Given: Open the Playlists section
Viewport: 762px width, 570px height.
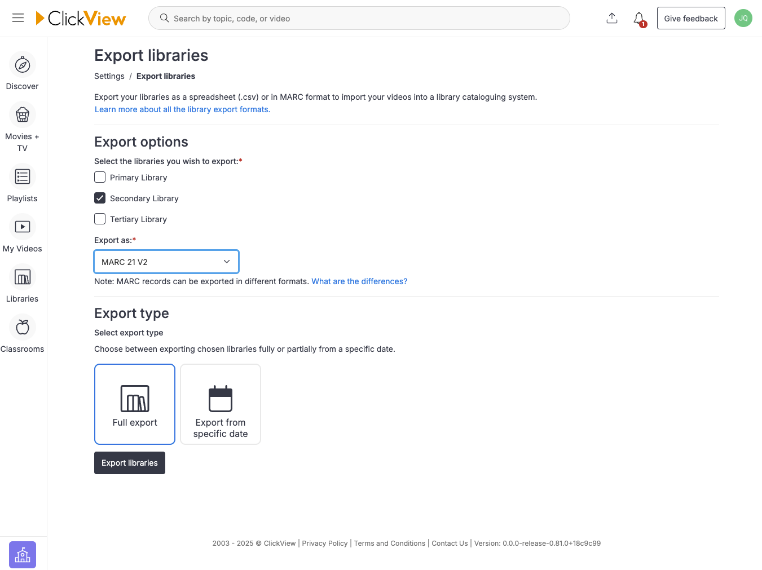Looking at the screenshot, I should (22, 176).
